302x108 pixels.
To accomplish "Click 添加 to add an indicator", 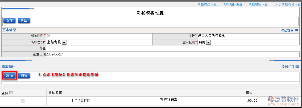I will pyautogui.click(x=10, y=76).
